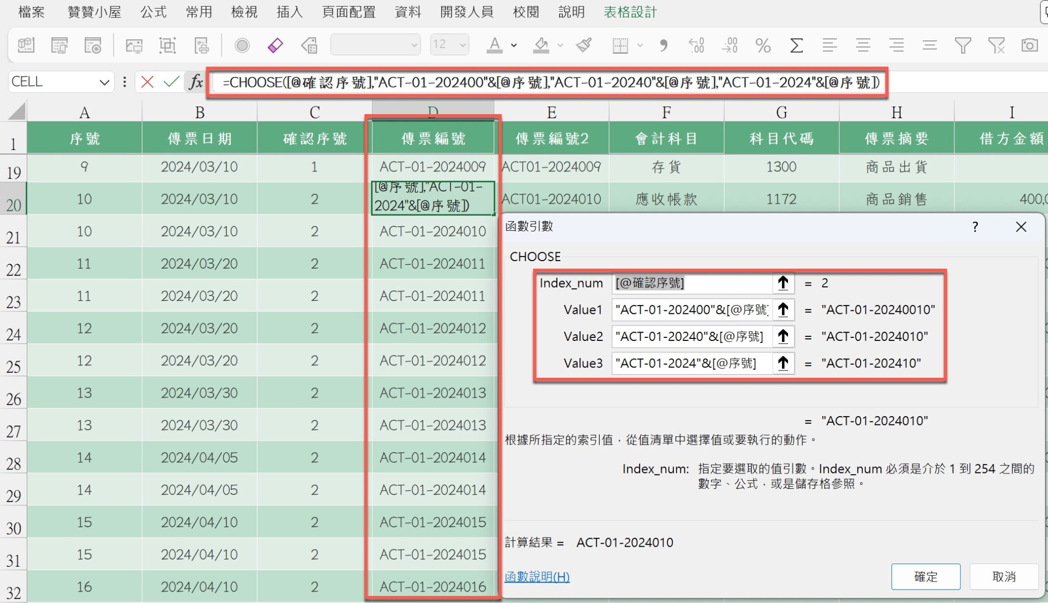This screenshot has width=1048, height=603.
Task: Expand the font color dropdown arrow
Action: [x=514, y=46]
